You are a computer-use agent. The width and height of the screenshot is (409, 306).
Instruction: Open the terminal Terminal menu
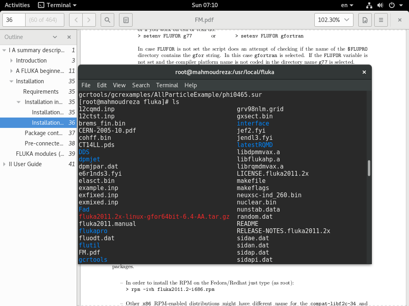167,85
